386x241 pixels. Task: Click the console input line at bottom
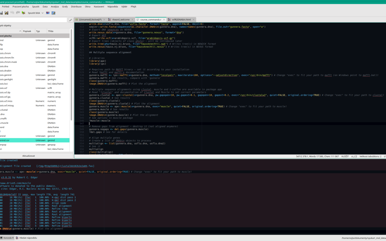tap(193, 232)
